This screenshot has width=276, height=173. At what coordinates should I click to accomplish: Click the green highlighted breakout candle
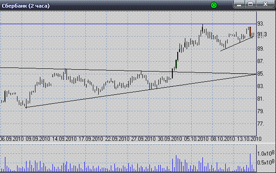point(176,64)
